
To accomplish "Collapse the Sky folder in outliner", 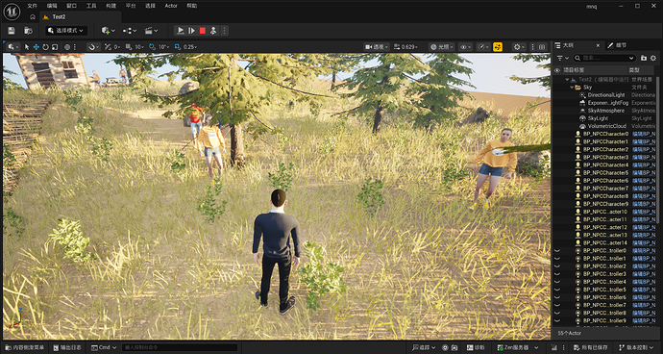I will [x=572, y=88].
